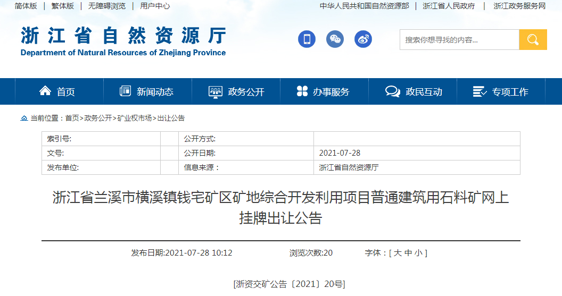Click the home breadcrumb icon
Screen dimensions: 562x296
(x=24, y=119)
